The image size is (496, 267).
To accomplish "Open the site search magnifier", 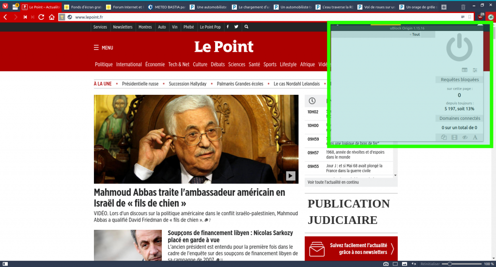I will click(247, 27).
